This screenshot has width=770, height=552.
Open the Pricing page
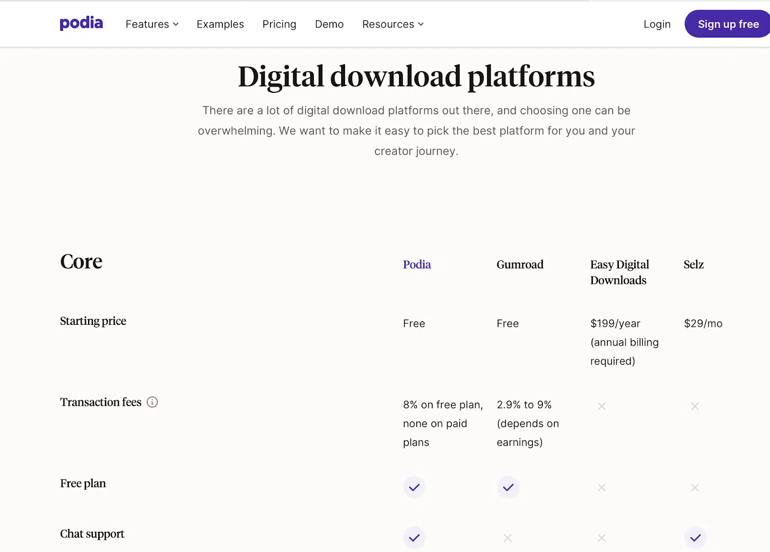279,24
